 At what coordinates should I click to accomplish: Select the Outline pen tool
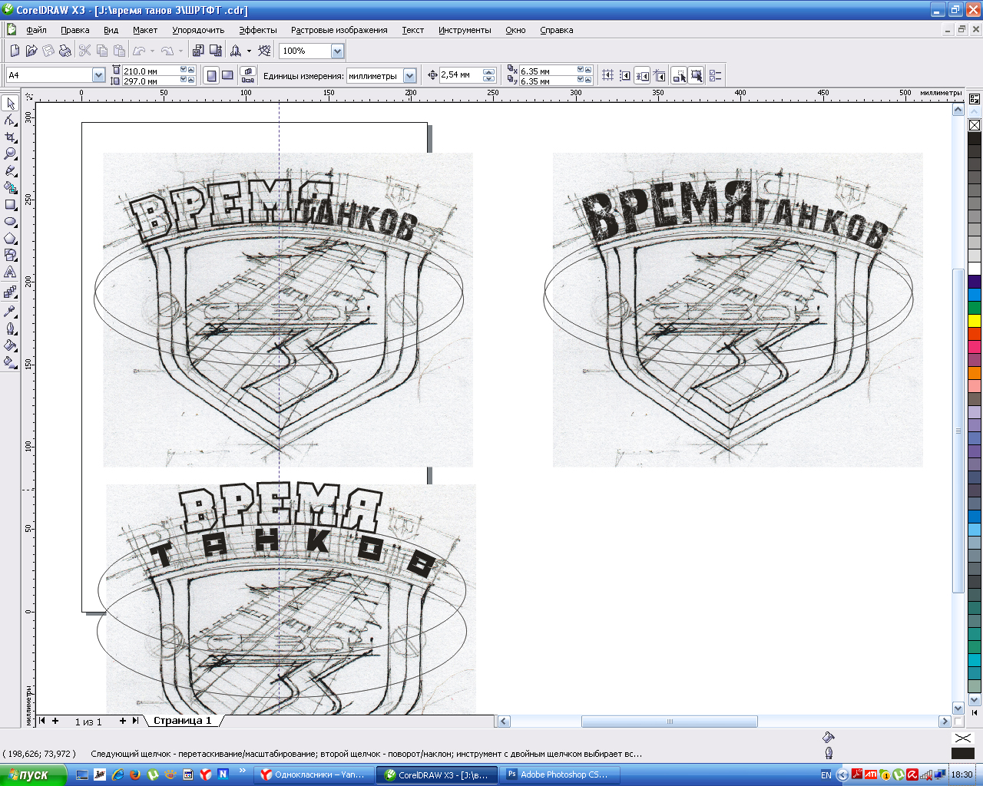(x=10, y=329)
